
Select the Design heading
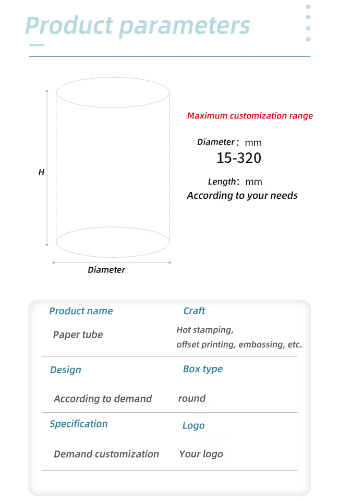click(x=65, y=369)
